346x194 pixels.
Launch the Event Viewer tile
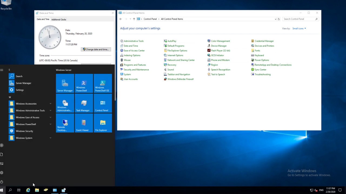84,123
